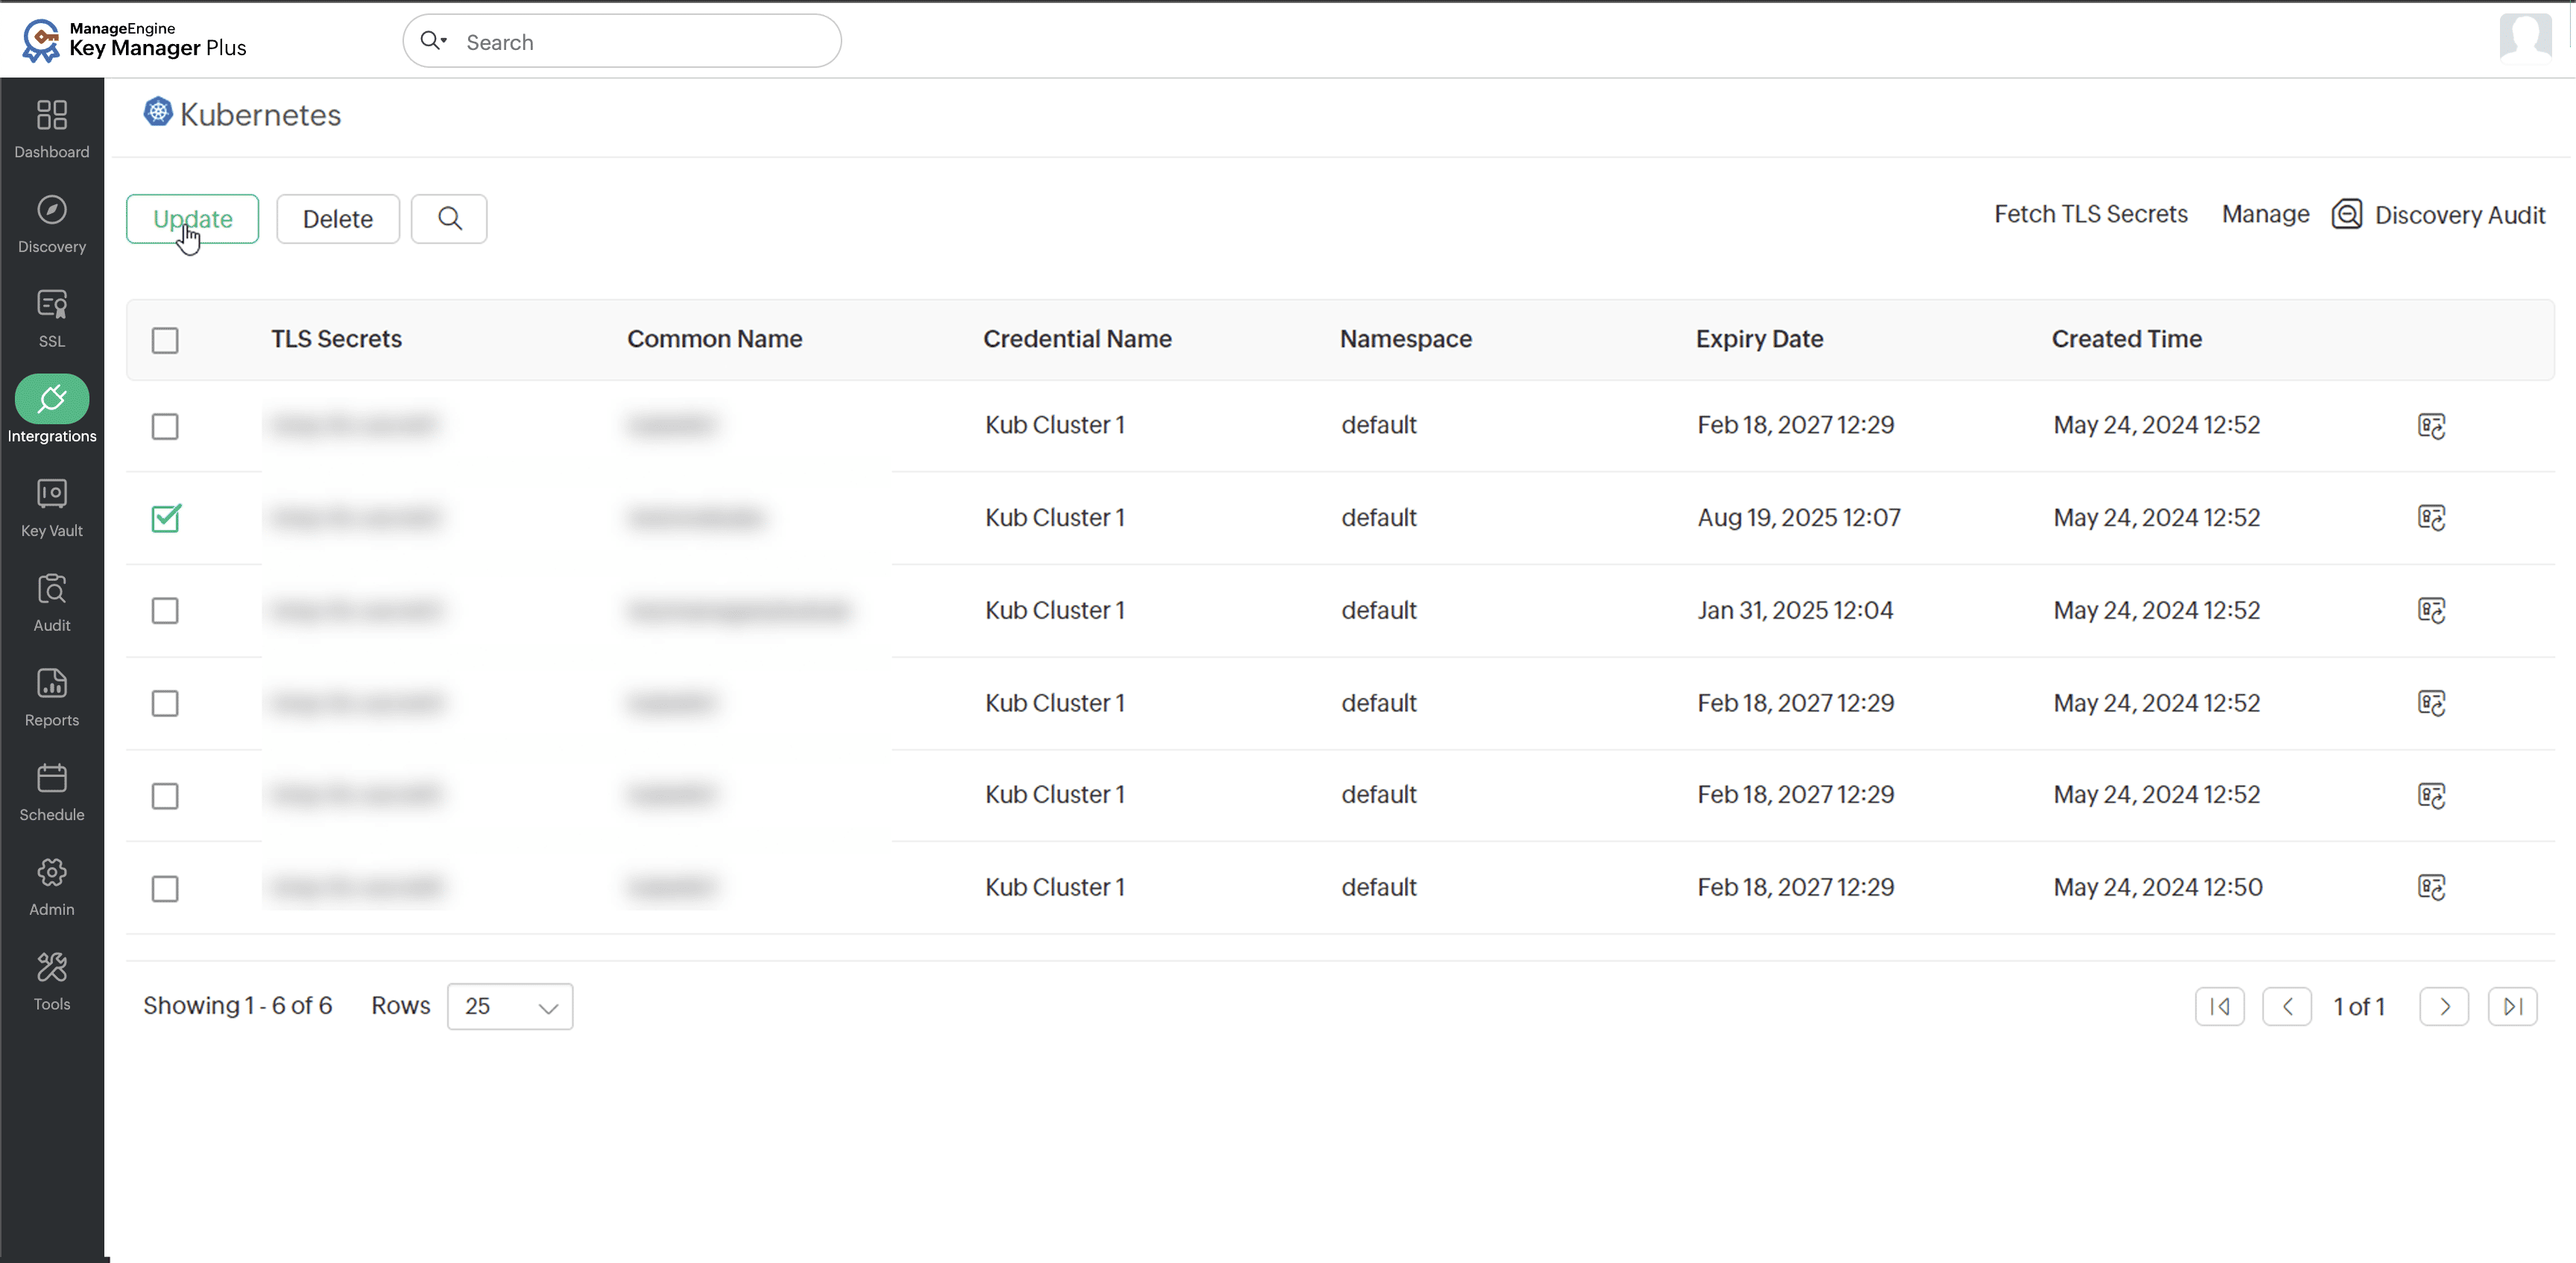Go to the first page
Screen dimensions: 2576x1263
[2219, 1006]
